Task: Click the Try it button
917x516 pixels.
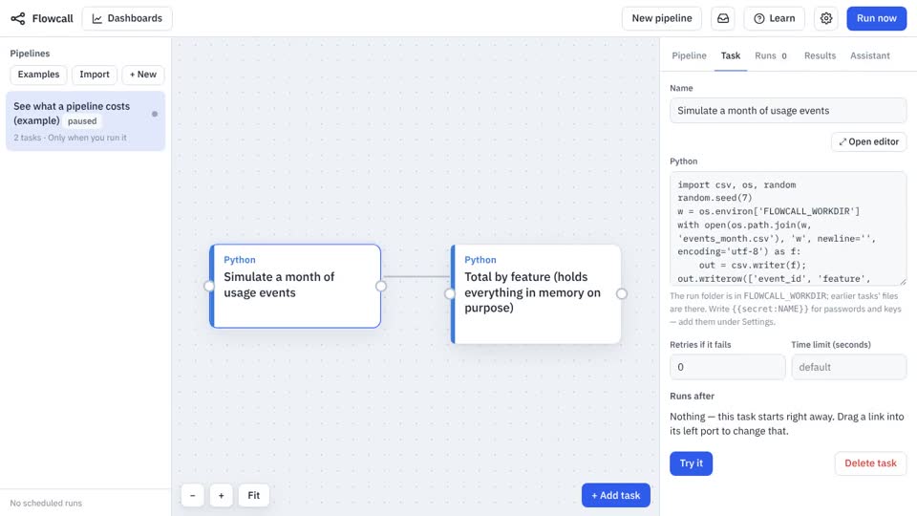Action: click(691, 463)
